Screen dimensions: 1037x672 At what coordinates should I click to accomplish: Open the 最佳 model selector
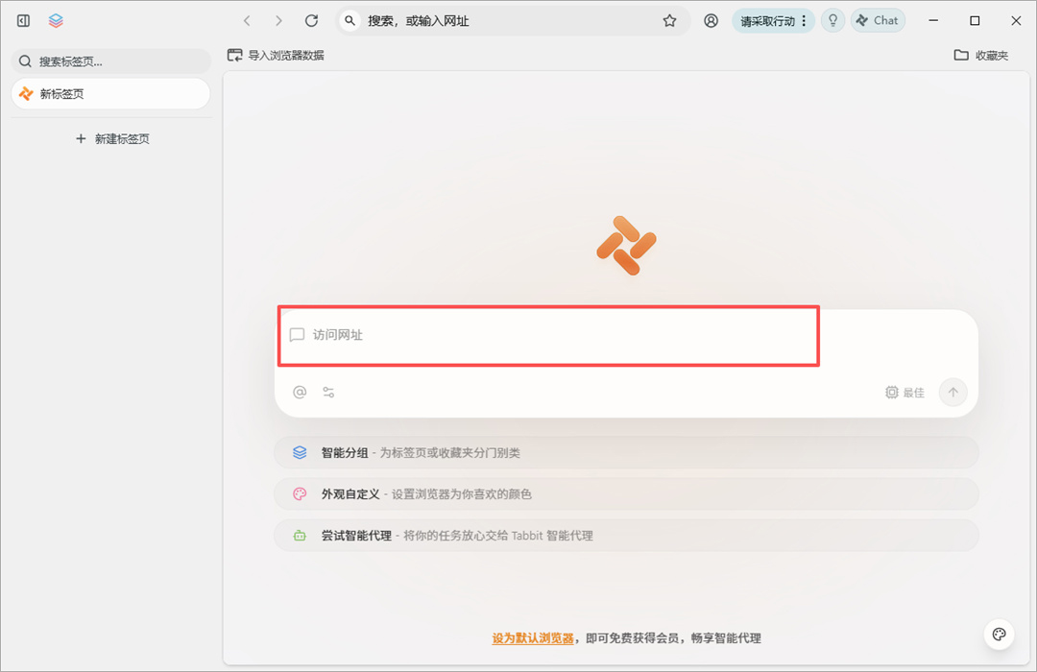point(905,392)
